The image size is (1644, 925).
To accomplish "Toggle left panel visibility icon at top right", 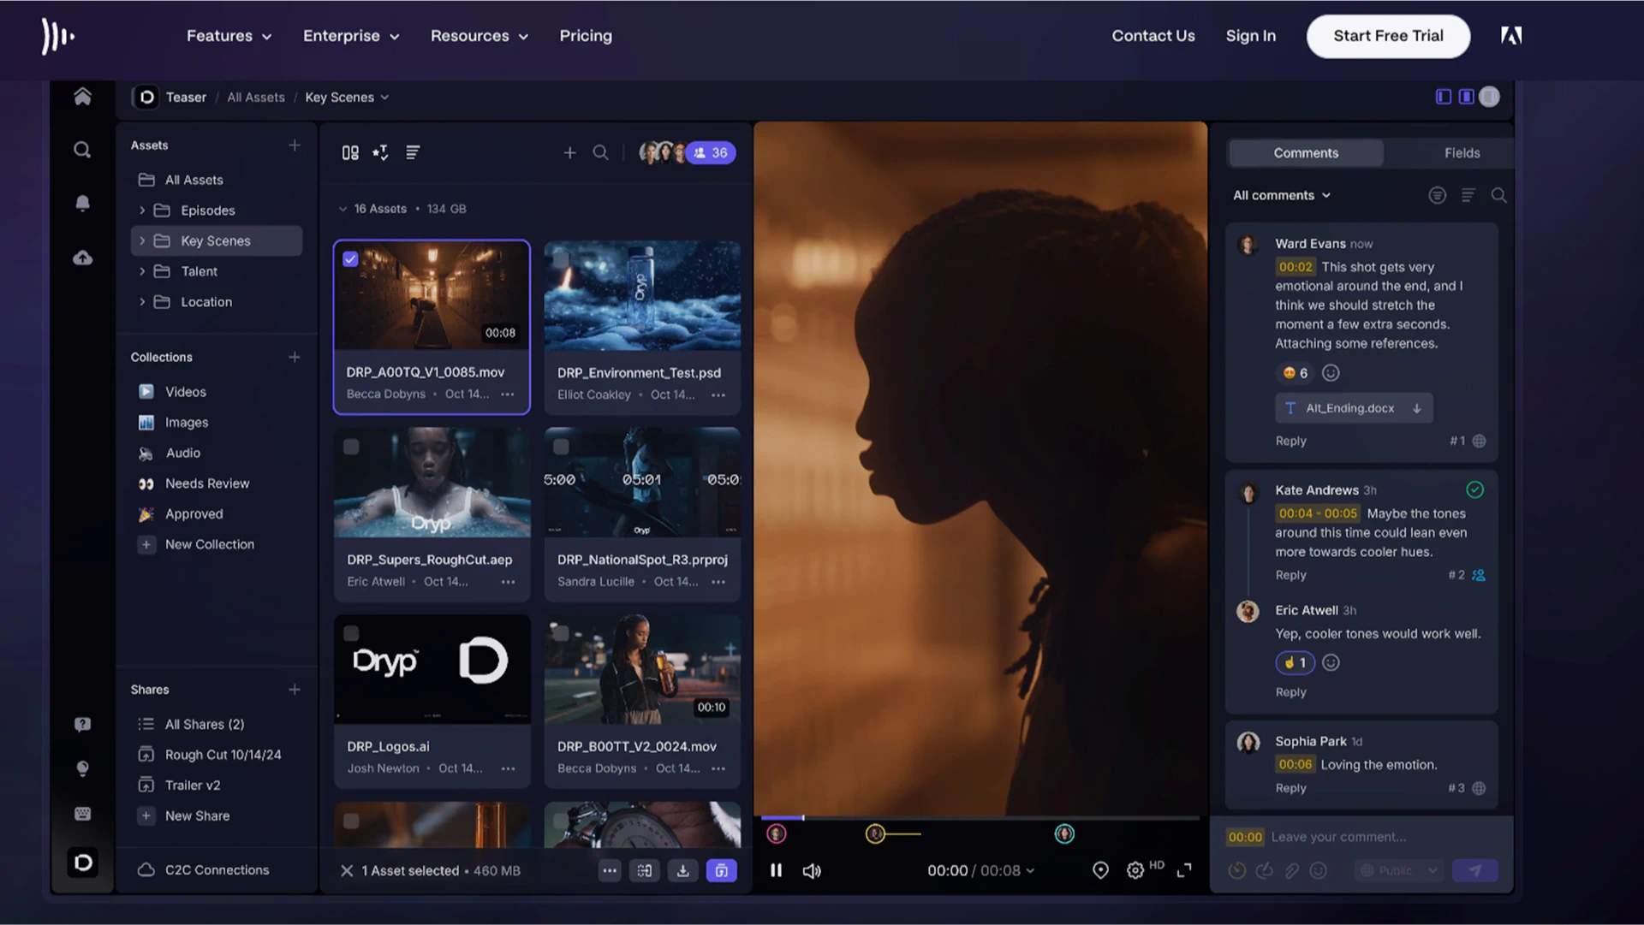I will click(1444, 97).
